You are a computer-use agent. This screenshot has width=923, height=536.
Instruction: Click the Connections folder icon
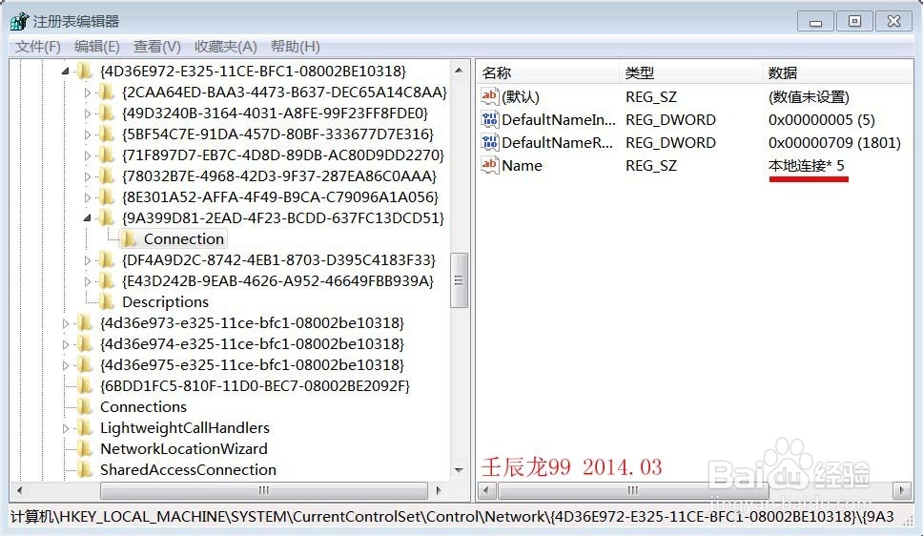coord(85,407)
